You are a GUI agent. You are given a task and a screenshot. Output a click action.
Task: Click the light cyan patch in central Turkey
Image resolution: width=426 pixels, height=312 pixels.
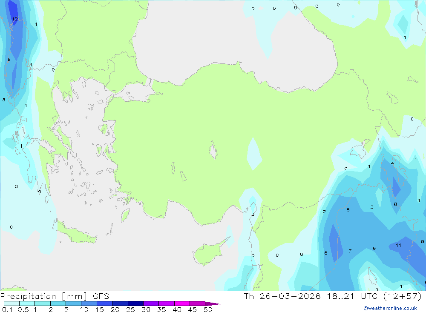pos(254,154)
